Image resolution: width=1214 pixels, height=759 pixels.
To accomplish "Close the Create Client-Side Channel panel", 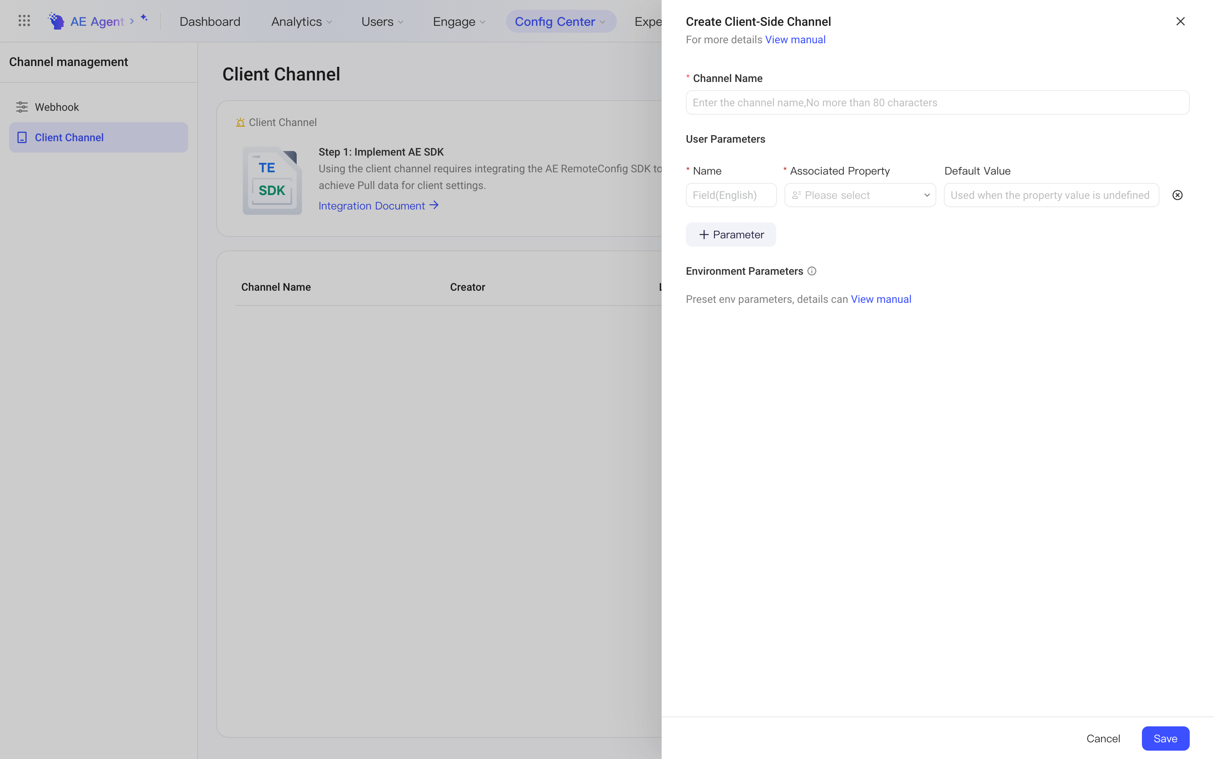I will tap(1180, 21).
